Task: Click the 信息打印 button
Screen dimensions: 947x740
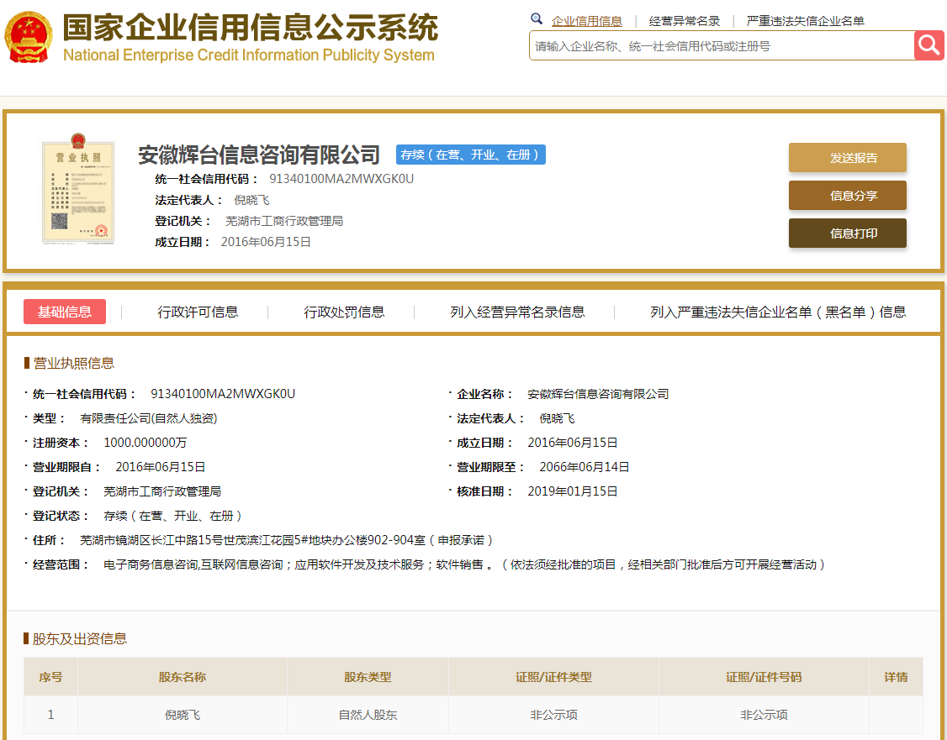Action: click(x=847, y=233)
